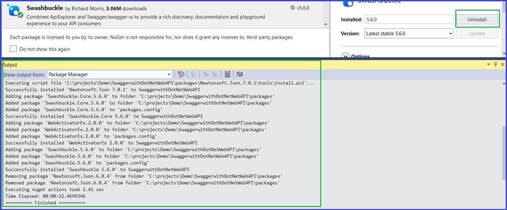Open the 'Show output from' dropdown
This screenshot has height=210, width=507.
pyautogui.click(x=109, y=74)
